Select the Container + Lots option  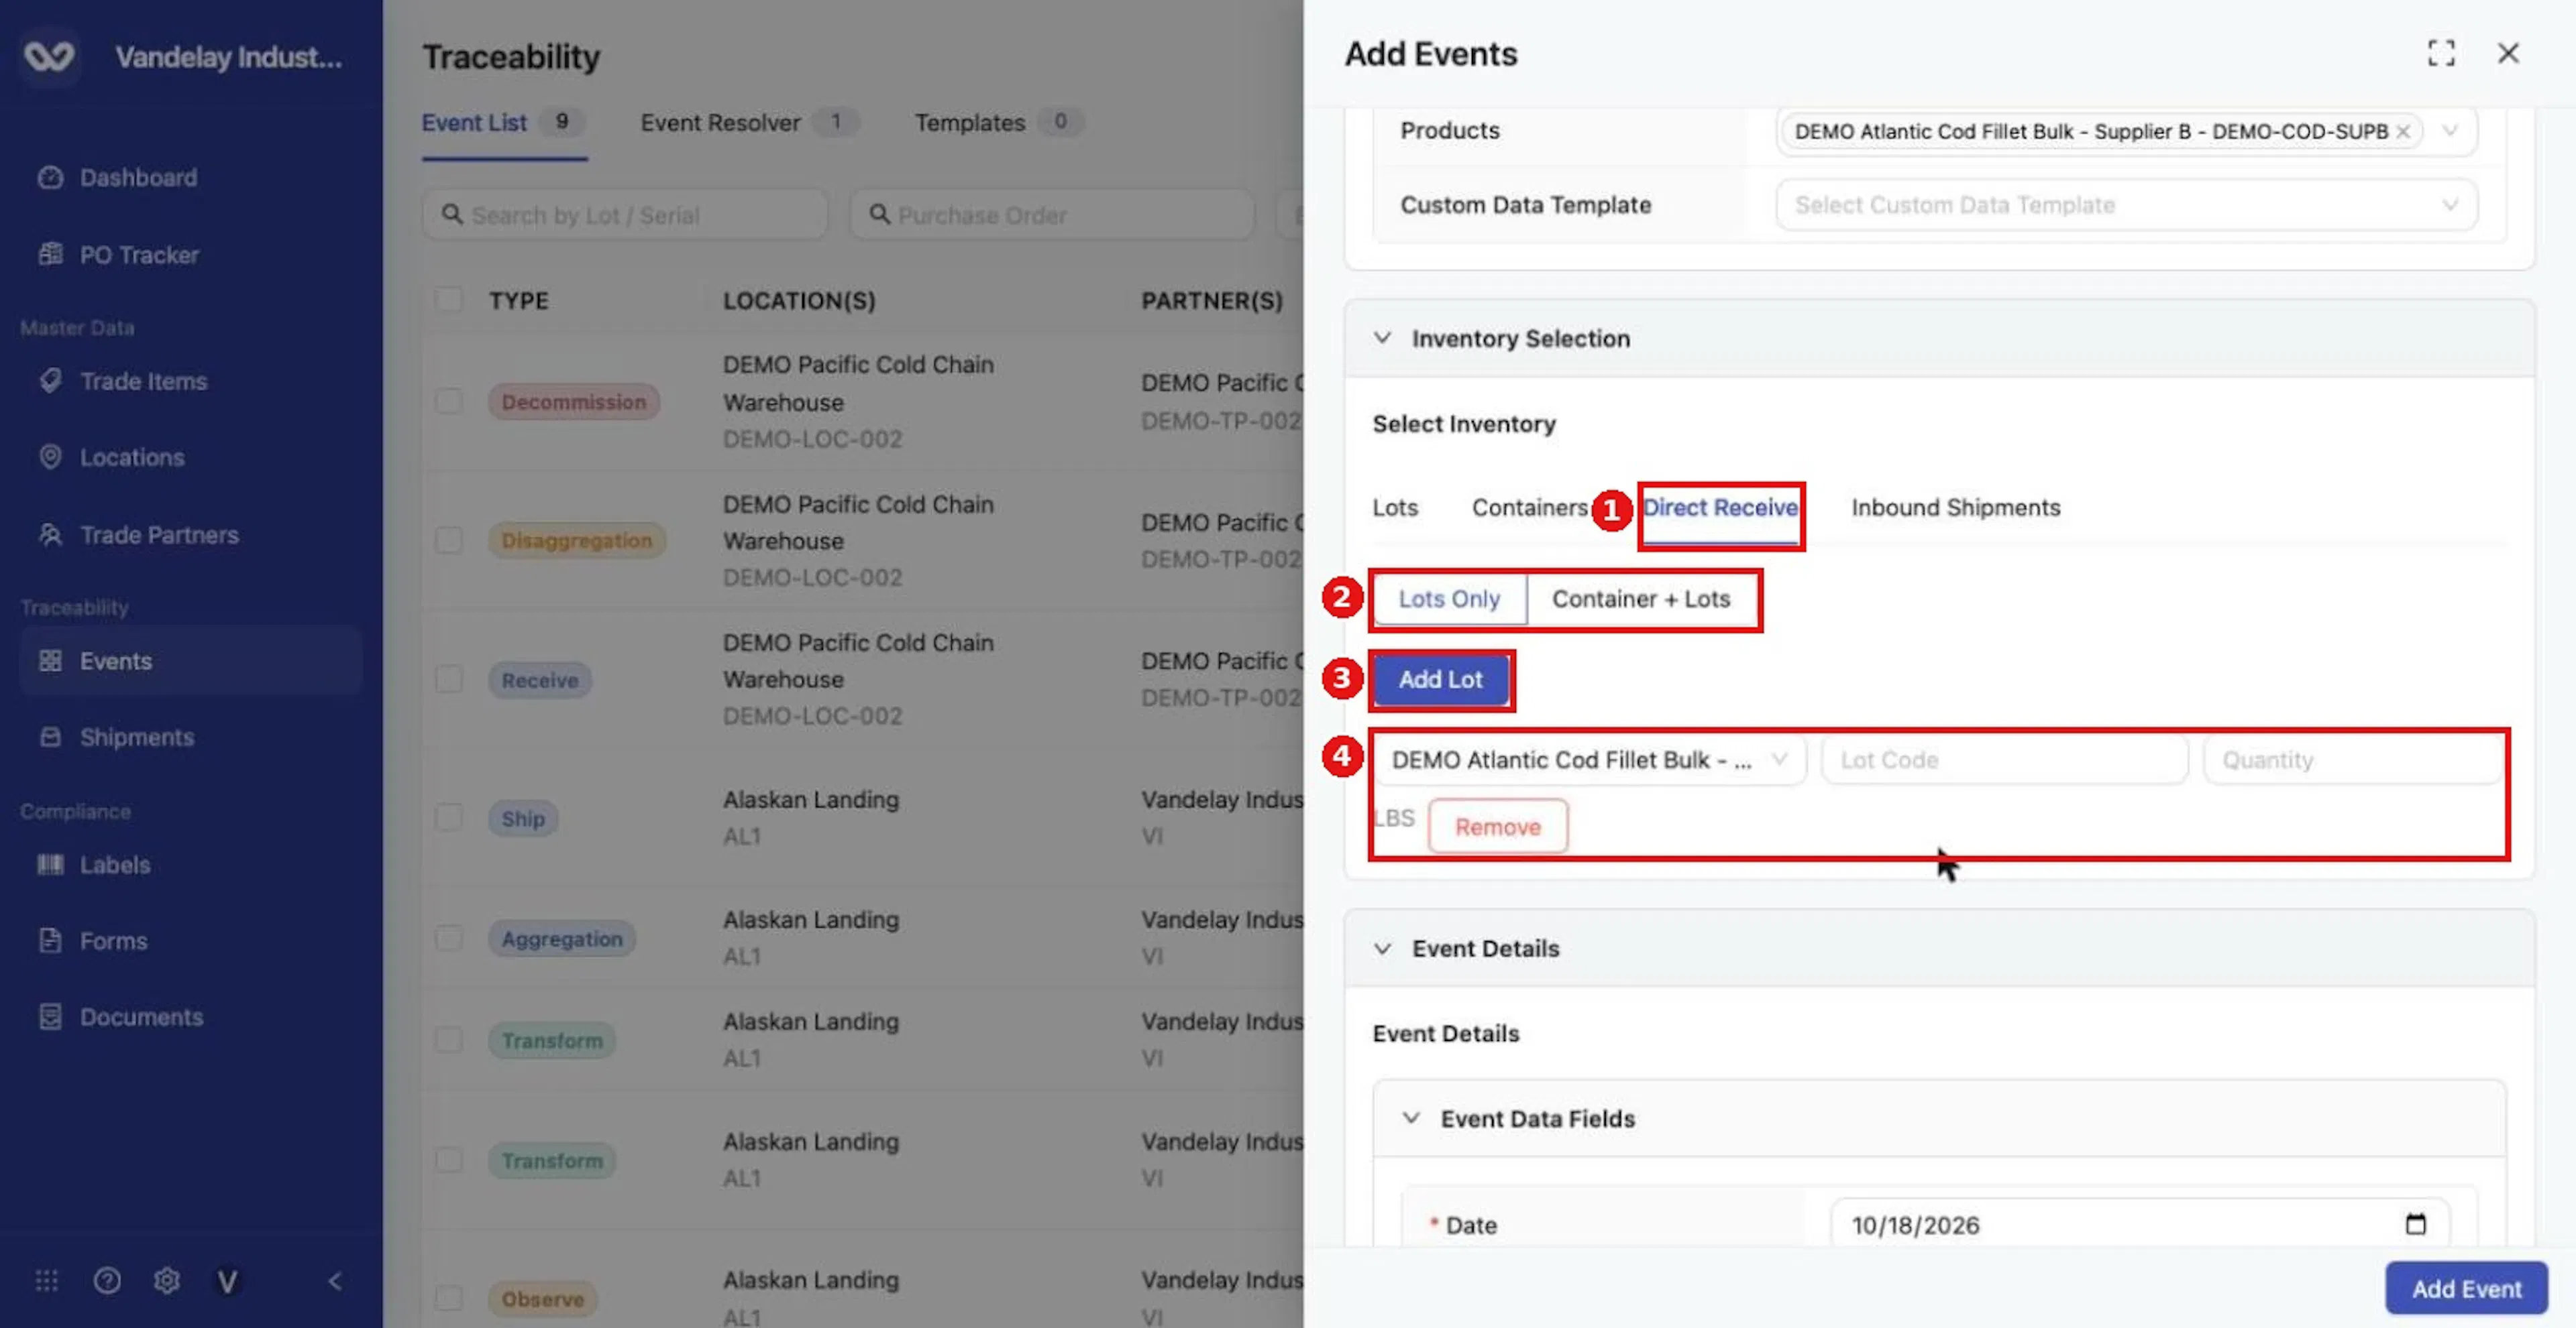(1641, 599)
